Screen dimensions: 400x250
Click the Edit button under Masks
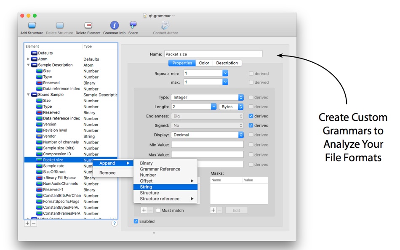coord(236,210)
